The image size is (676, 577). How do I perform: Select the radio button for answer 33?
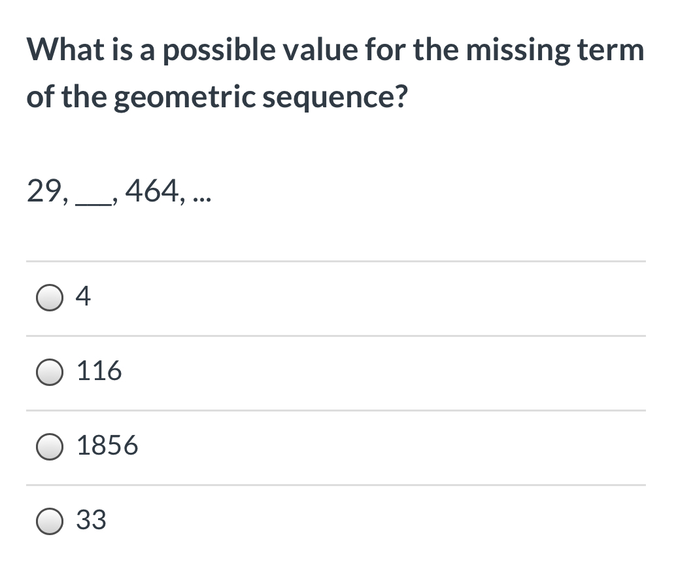pyautogui.click(x=50, y=521)
